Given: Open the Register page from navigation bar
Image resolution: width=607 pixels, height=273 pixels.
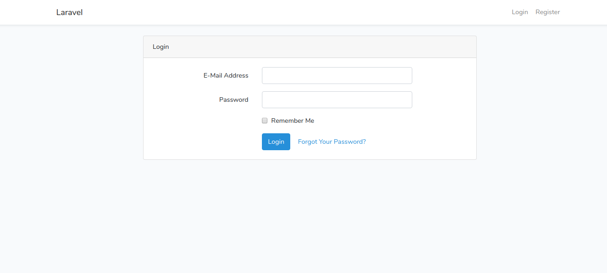Looking at the screenshot, I should (547, 12).
